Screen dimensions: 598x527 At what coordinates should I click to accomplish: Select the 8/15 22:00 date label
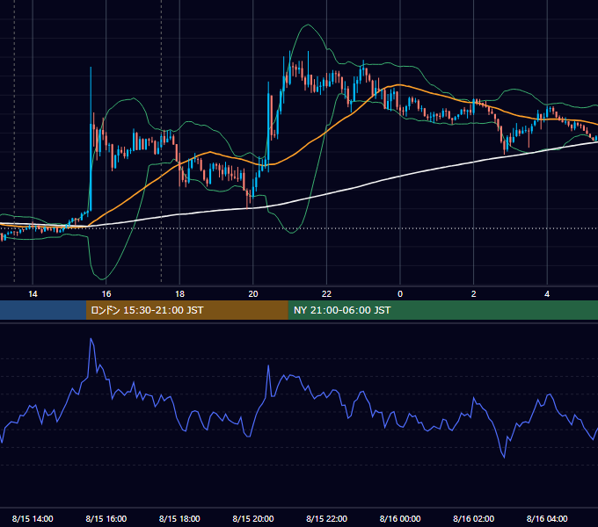click(326, 518)
